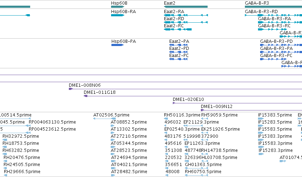Select the DME1-009N12 clone label
This screenshot has height=177, width=302.
point(217,107)
